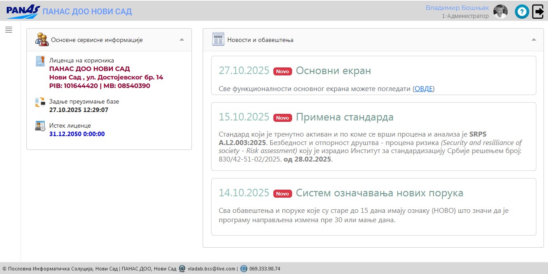548x274 pixels.
Task: Click the PANAS logo in header
Action: click(23, 12)
